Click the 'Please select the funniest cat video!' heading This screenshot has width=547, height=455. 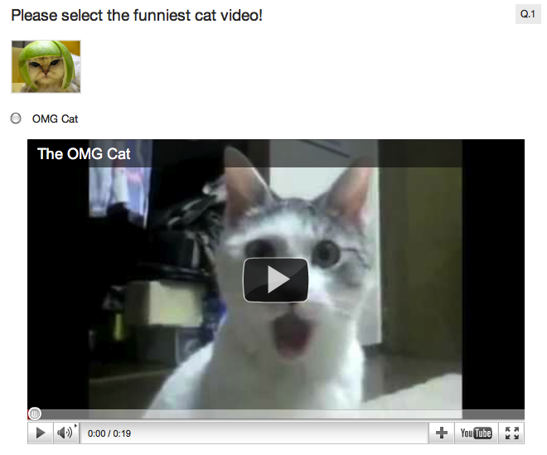coord(137,16)
